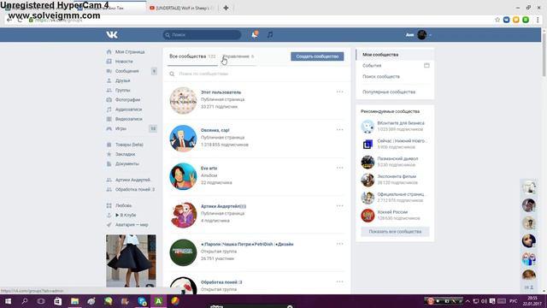Image resolution: width=547 pixels, height=308 pixels.
Task: Open Windows Start button
Action: [x=8, y=301]
